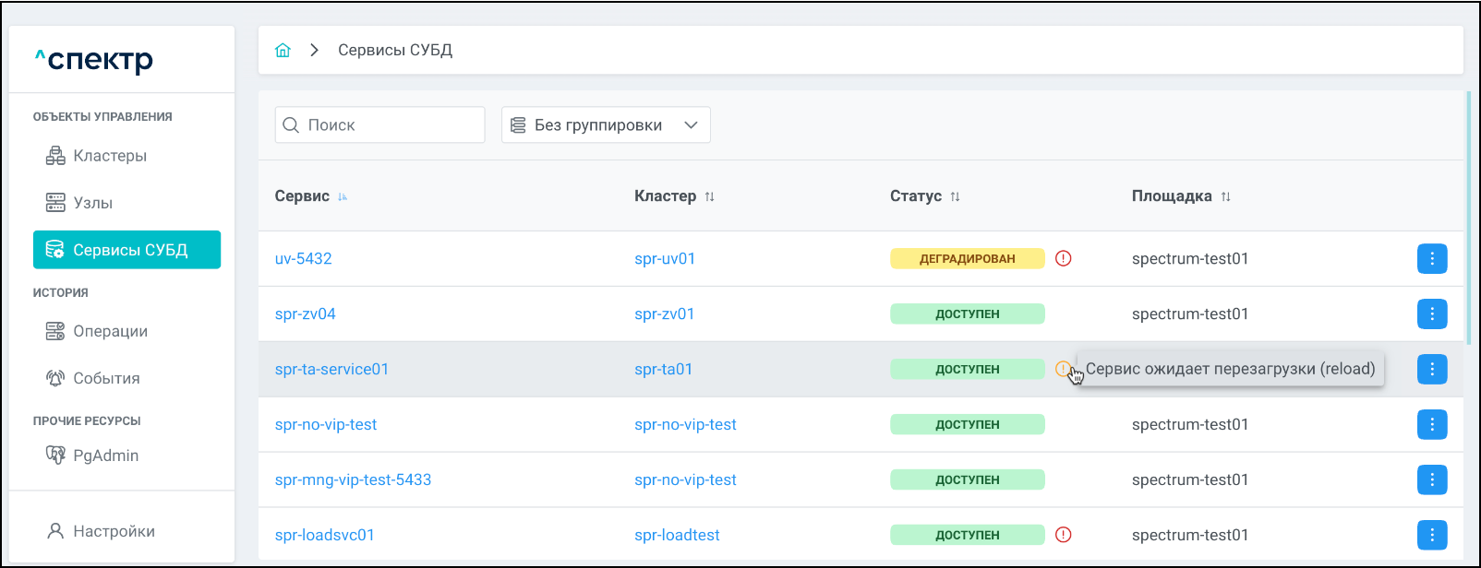The width and height of the screenshot is (1481, 568).
Task: Open three-dot menu for spr-mng-vip-test-5433
Action: (x=1431, y=479)
